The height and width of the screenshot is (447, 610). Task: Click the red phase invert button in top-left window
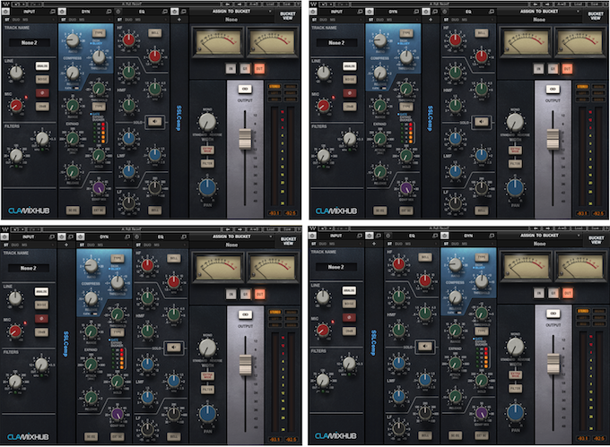point(42,92)
